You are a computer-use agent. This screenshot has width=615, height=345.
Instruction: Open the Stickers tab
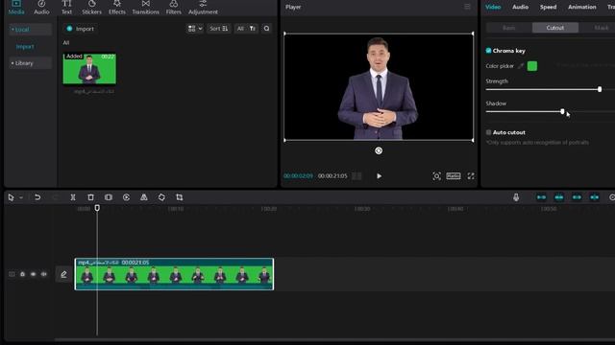[x=92, y=7]
